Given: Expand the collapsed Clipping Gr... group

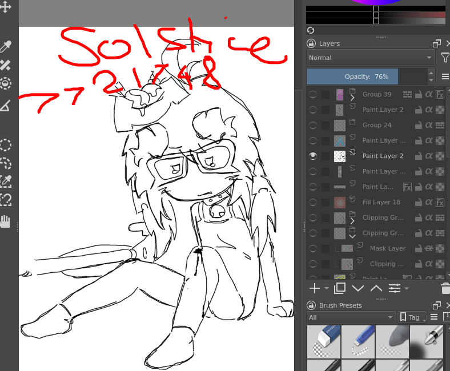Looking at the screenshot, I should click(x=352, y=221).
